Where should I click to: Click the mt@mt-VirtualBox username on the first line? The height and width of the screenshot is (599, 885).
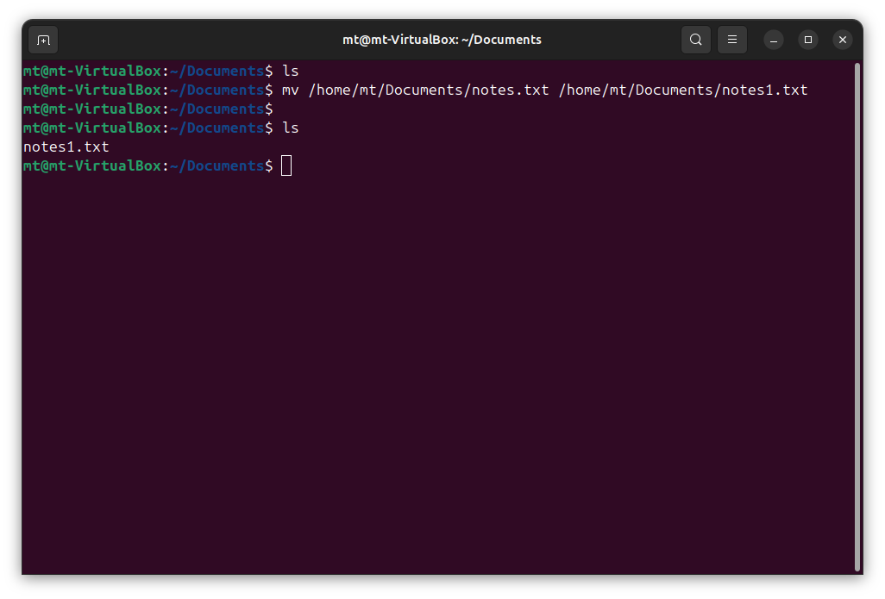click(x=92, y=71)
